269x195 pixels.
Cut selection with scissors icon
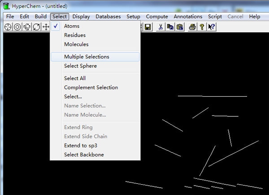click(x=161, y=27)
